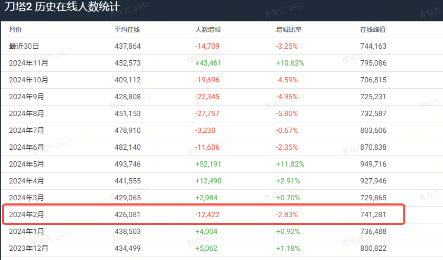Click the percentage -3.25%
This screenshot has width=443, height=260.
pos(287,46)
